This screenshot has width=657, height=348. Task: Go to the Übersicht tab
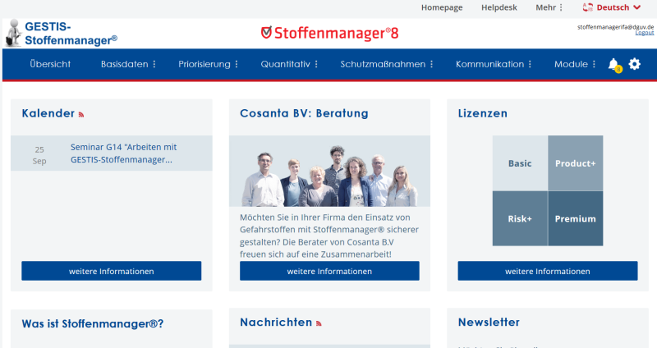tap(50, 64)
